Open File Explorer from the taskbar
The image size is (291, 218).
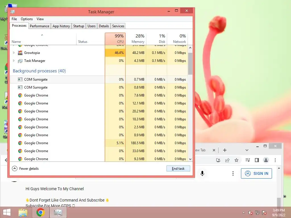pos(23,212)
